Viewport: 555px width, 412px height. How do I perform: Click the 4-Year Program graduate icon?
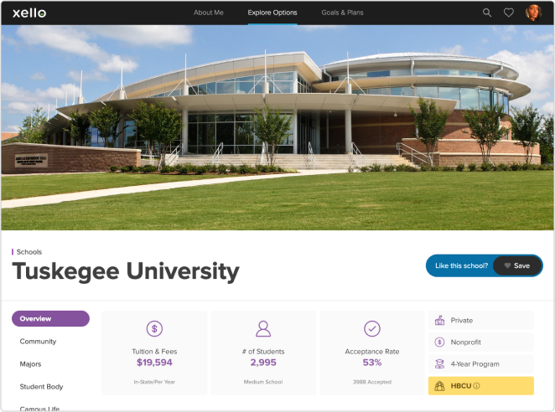pyautogui.click(x=439, y=364)
